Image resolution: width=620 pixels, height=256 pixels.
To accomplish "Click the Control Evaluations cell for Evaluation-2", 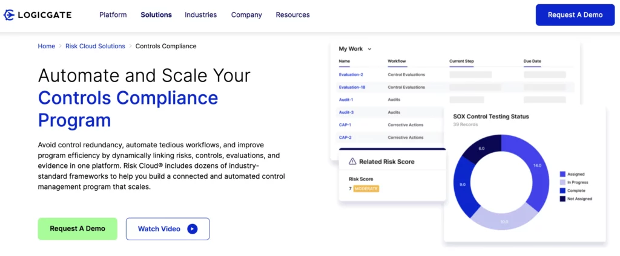I will click(x=406, y=74).
